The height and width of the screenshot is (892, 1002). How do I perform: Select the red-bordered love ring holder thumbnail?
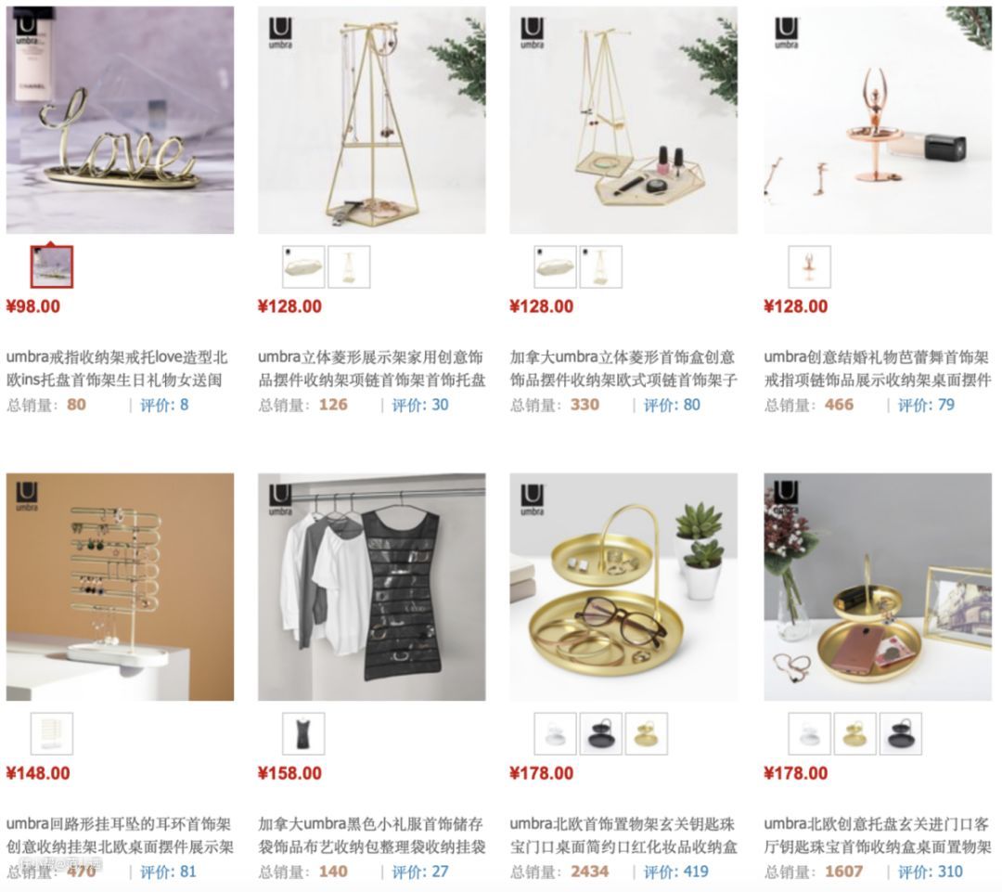point(52,266)
